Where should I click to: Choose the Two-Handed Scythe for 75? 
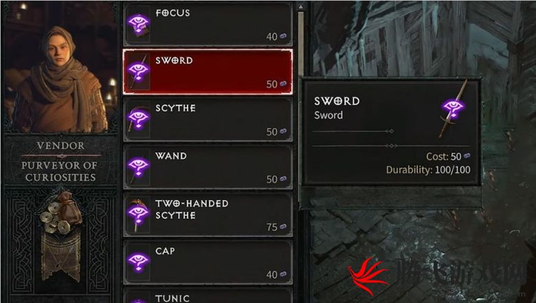click(x=208, y=214)
